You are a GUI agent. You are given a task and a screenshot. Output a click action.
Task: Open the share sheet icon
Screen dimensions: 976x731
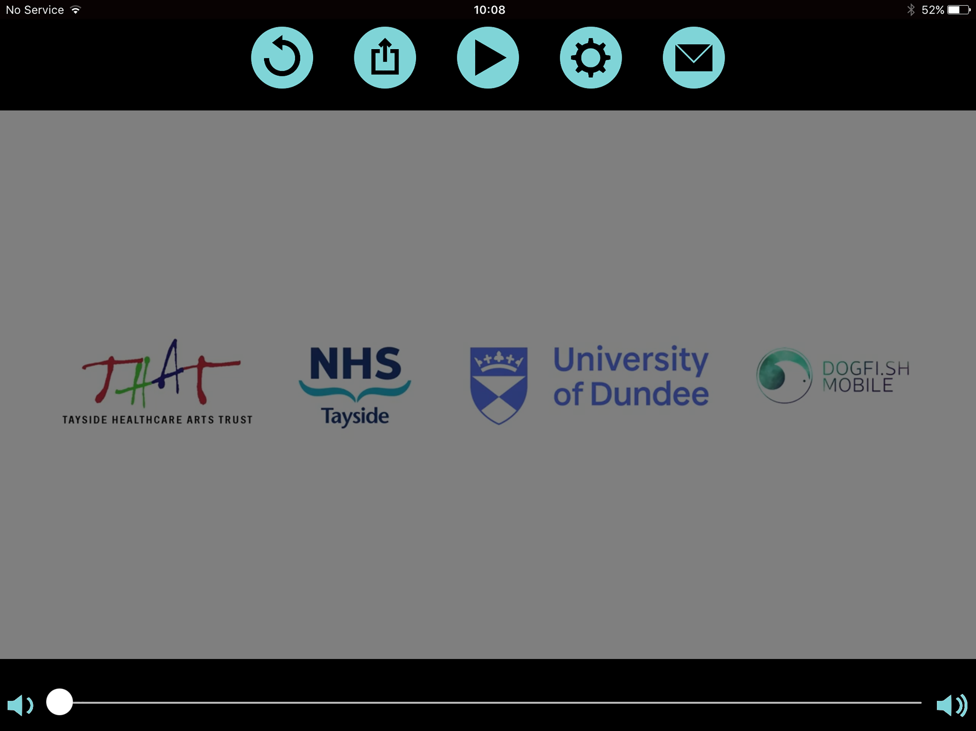(385, 58)
